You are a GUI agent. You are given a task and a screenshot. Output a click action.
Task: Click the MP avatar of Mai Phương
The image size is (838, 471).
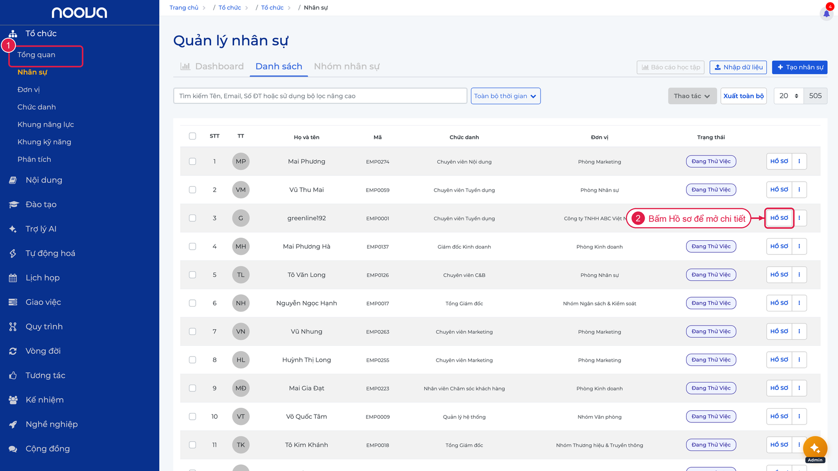(x=241, y=161)
